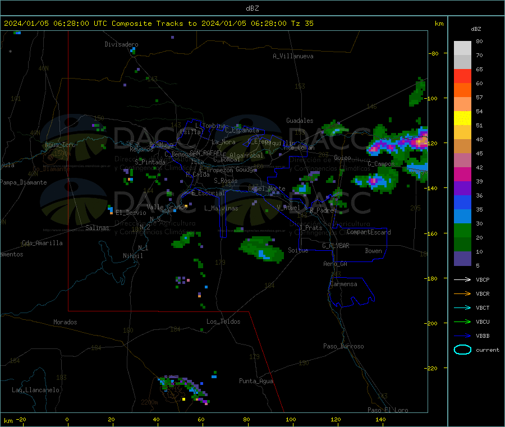
Task: Click the intense magenta storm cell near -120 km
Action: tap(420, 142)
